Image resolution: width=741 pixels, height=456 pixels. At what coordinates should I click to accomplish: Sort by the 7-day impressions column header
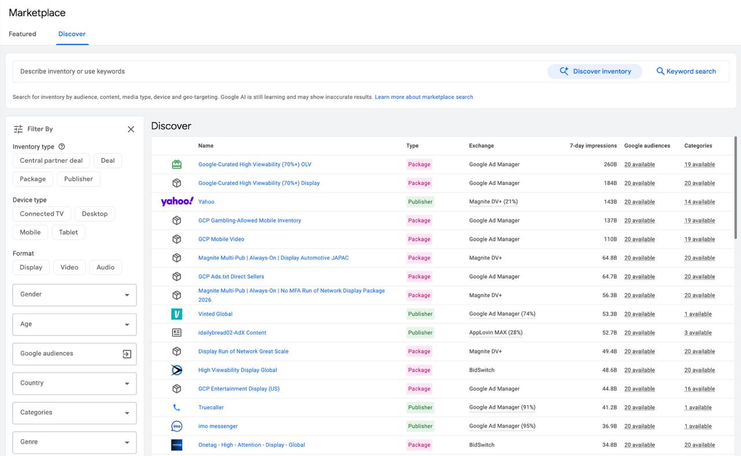click(x=593, y=146)
